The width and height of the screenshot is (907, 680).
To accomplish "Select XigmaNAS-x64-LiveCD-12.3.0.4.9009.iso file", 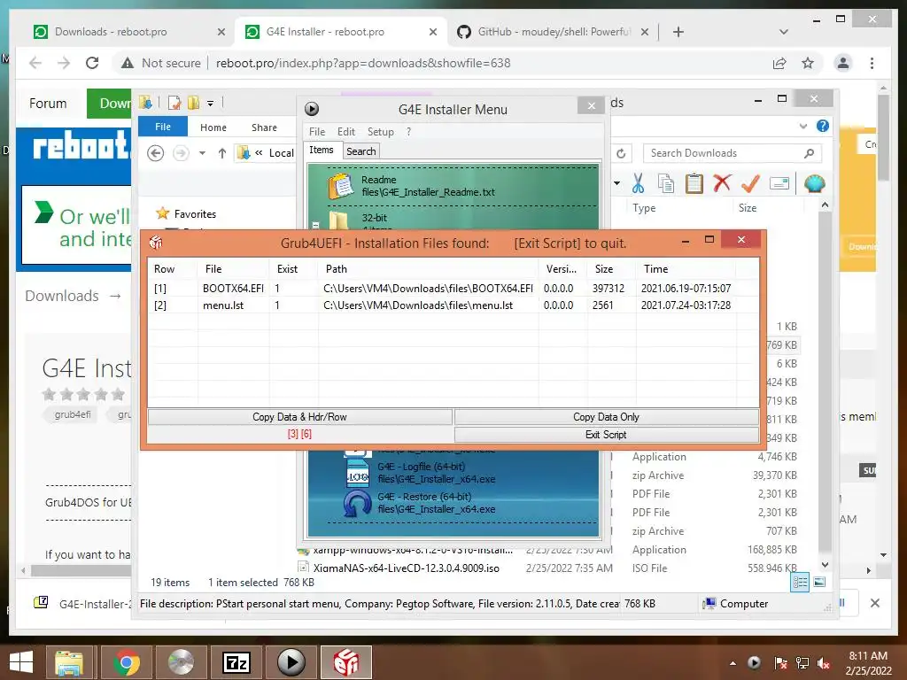I will pos(406,568).
